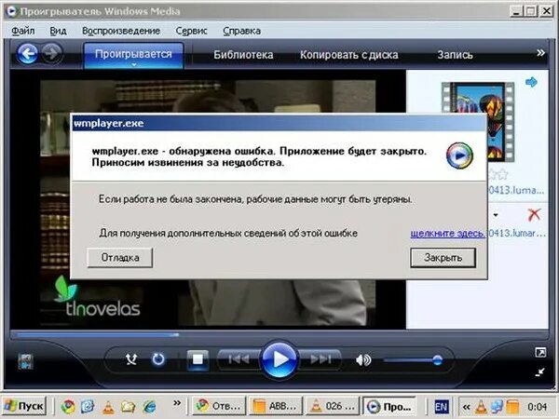Image resolution: width=559 pixels, height=419 pixels.
Task: Switch to compact mode icon
Action: click(x=540, y=372)
